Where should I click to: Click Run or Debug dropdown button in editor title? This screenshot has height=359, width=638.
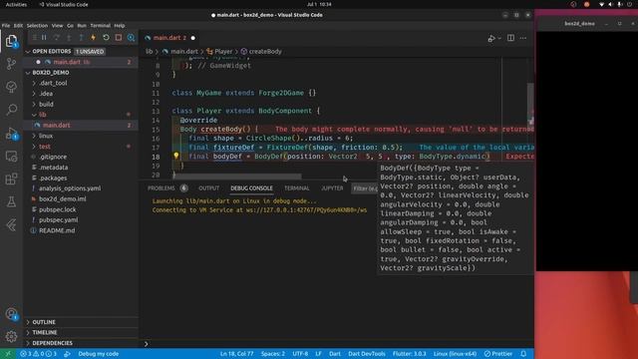[x=494, y=38]
